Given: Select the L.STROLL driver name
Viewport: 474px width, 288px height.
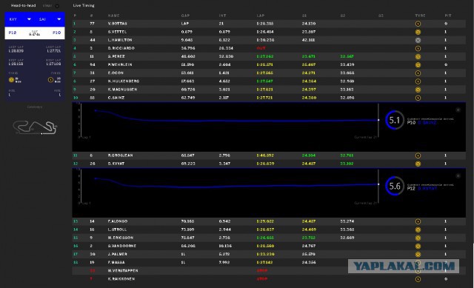Looking at the screenshot, I should (117, 230).
